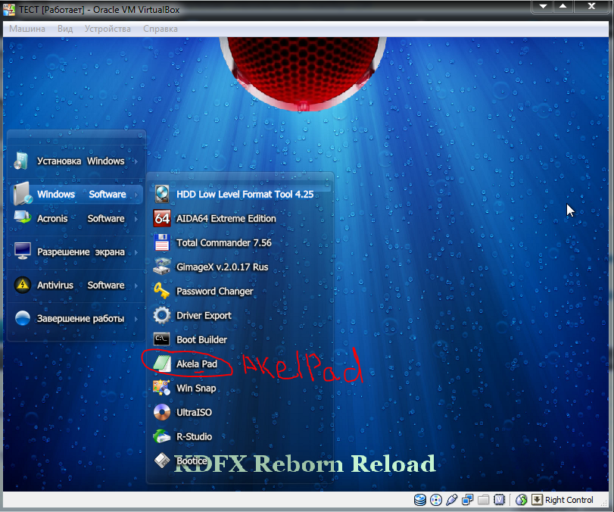Select Acronis Software menu entry

click(x=76, y=218)
